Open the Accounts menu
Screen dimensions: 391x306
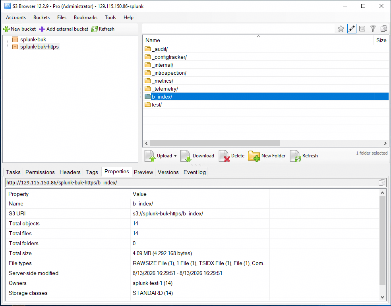click(x=16, y=17)
